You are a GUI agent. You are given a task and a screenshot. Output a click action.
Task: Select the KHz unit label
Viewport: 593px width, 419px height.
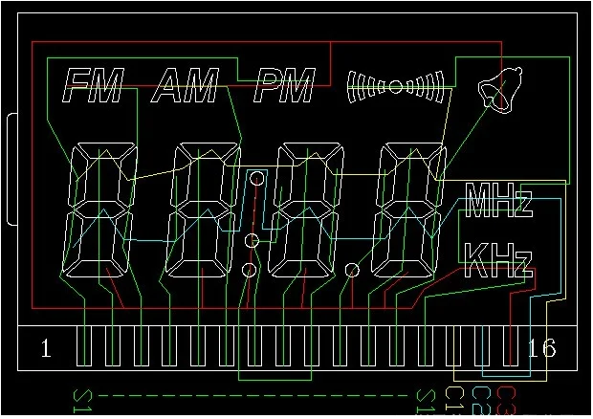click(x=498, y=260)
